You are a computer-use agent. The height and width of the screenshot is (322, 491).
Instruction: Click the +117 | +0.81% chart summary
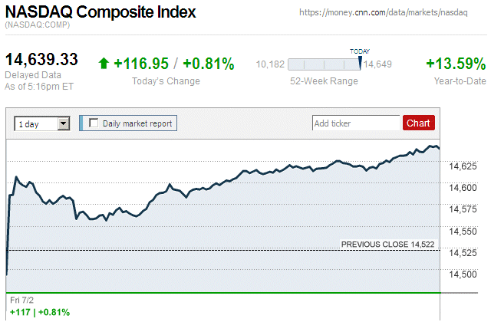coord(39,312)
